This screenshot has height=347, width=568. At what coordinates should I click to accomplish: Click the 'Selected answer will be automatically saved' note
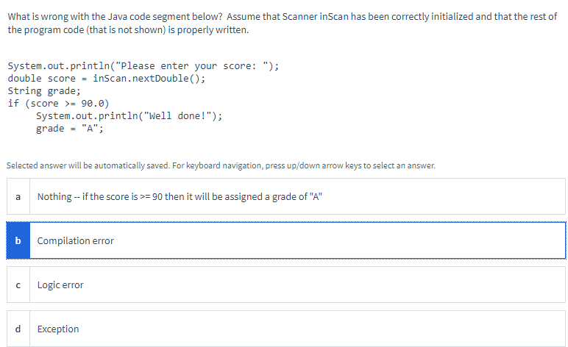88,165
